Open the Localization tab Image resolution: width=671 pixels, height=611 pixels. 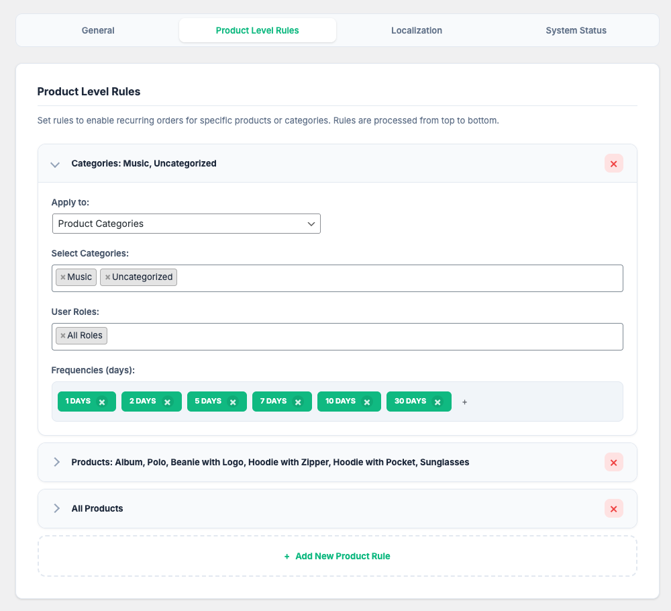[417, 30]
